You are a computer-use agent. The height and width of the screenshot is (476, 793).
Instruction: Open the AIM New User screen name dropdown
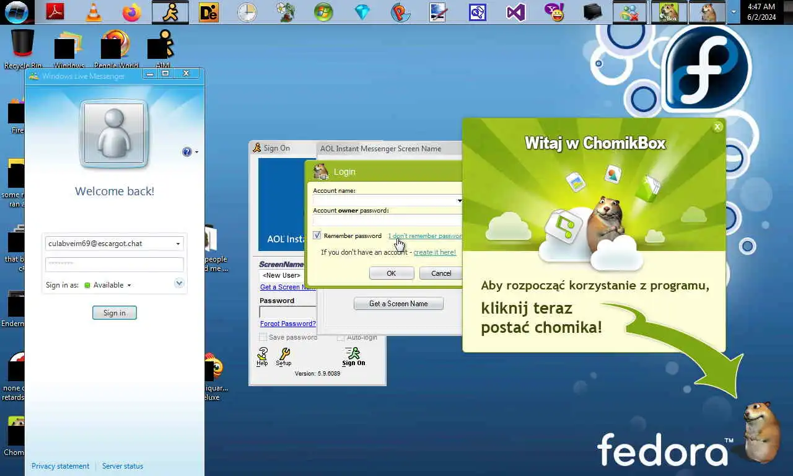[287, 275]
